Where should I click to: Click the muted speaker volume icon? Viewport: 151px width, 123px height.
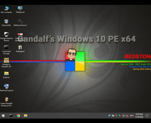127,115
